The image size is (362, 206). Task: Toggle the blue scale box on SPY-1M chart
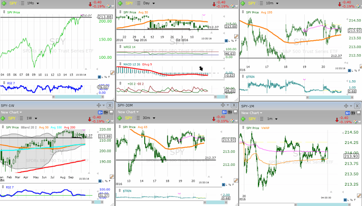pyautogui.click(x=345, y=200)
